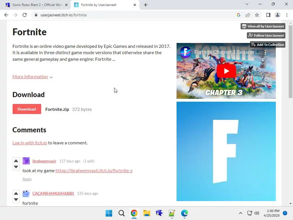Click the network status tray icon
Screen dimensions: 293x220
click(x=250, y=213)
